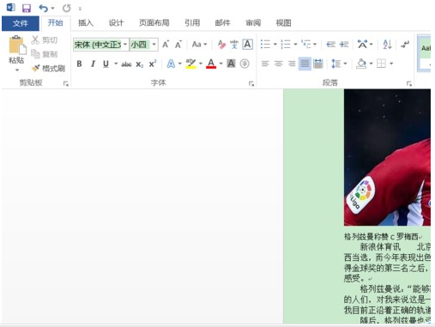435x327 pixels.
Task: Toggle italic formatting
Action: point(93,64)
